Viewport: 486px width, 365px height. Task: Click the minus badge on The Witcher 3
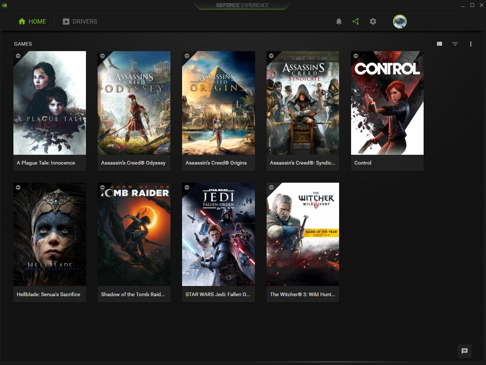tap(271, 187)
